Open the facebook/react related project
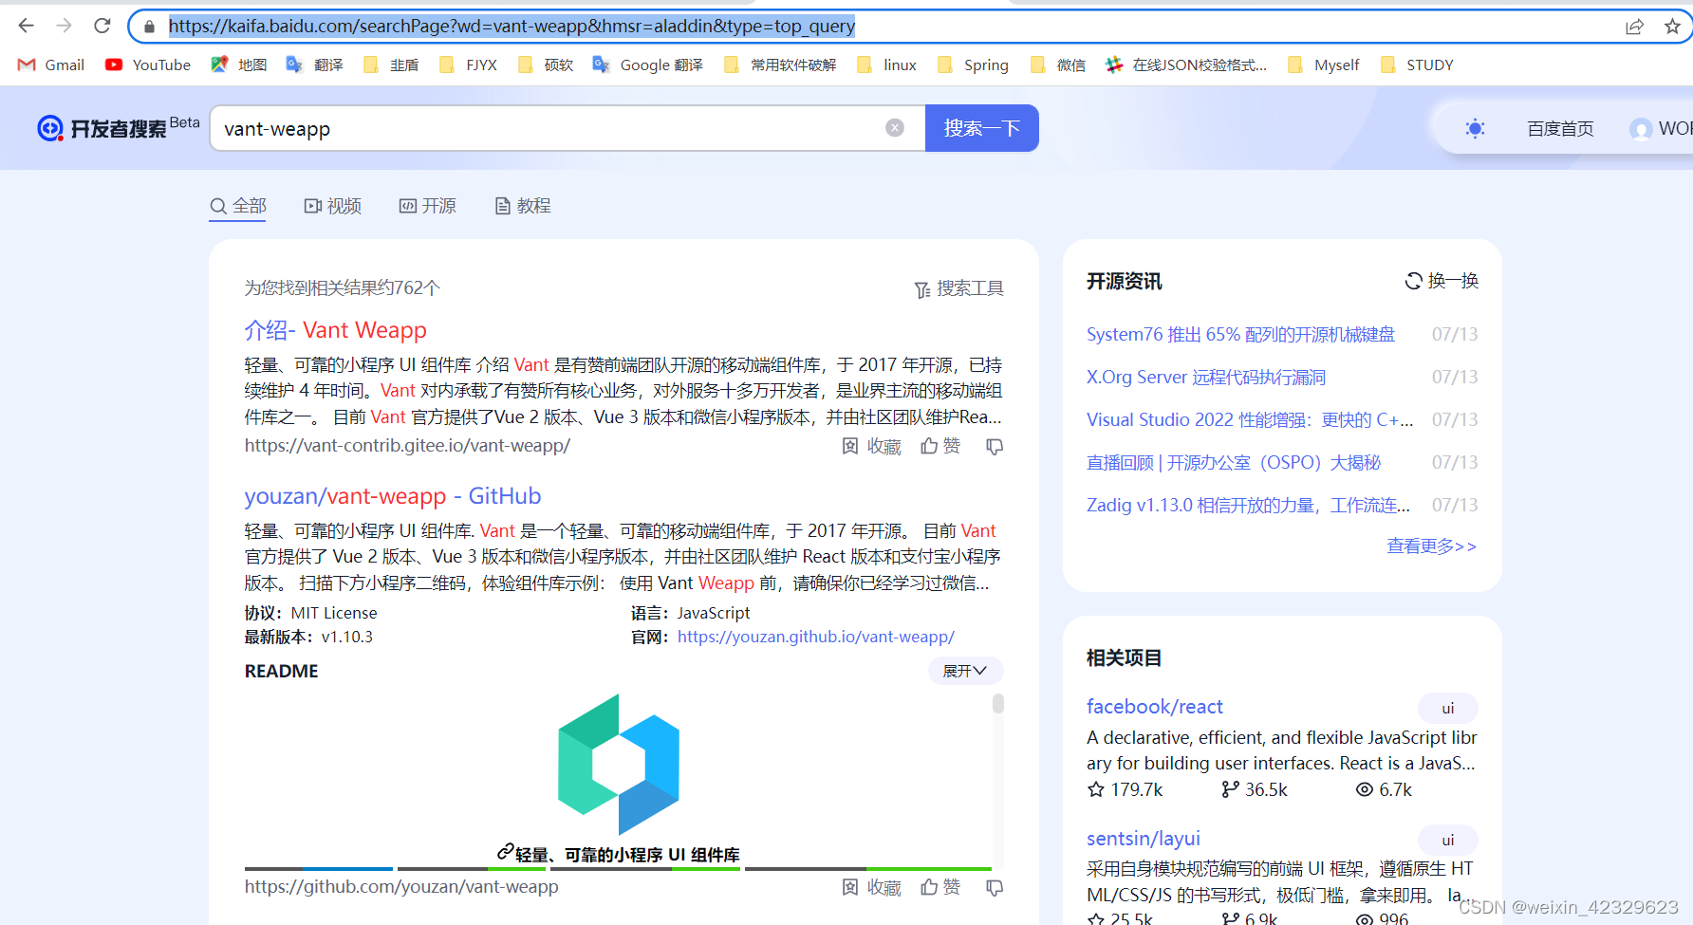Viewport: 1693px width, 925px height. 1155,707
